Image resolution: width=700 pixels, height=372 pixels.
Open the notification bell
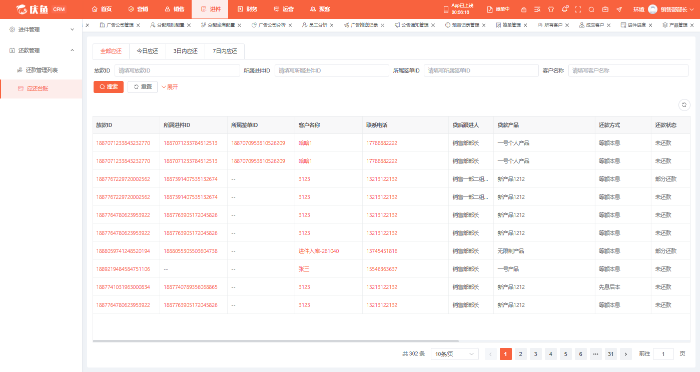click(564, 9)
